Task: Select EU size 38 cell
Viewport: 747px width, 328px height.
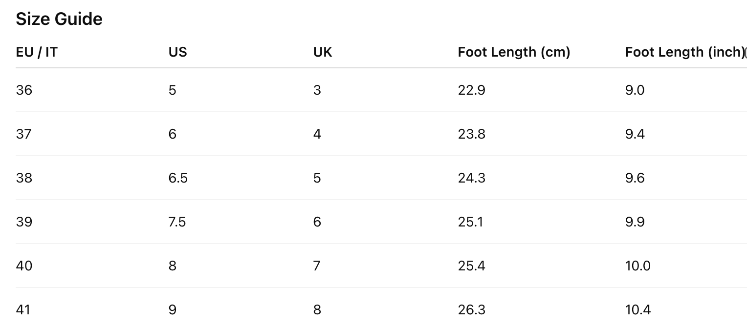Action: pyautogui.click(x=24, y=178)
